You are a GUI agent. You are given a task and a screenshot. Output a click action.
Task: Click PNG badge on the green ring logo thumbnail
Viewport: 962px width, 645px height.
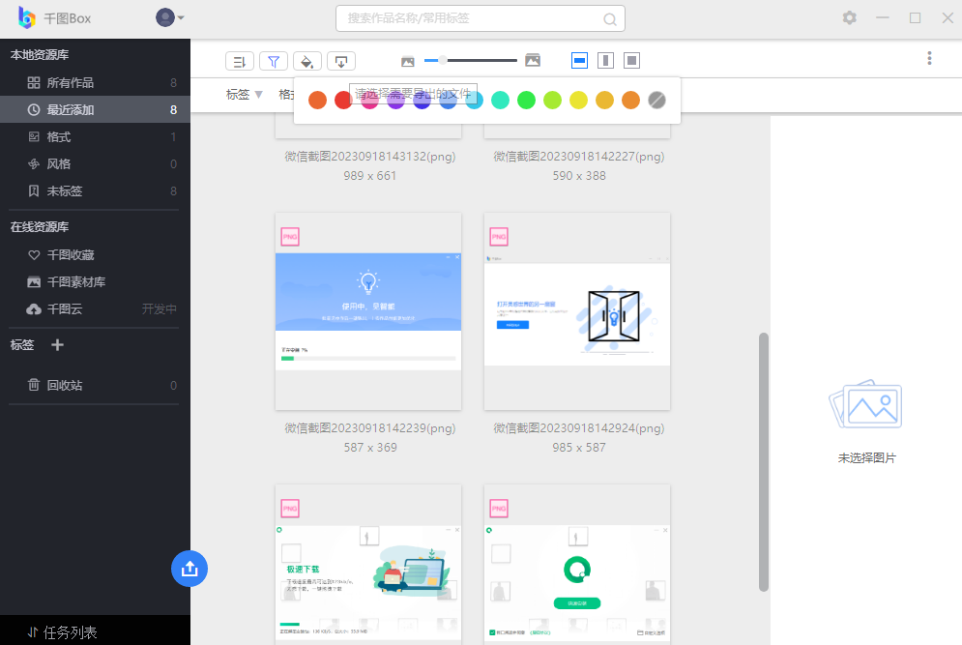(499, 509)
